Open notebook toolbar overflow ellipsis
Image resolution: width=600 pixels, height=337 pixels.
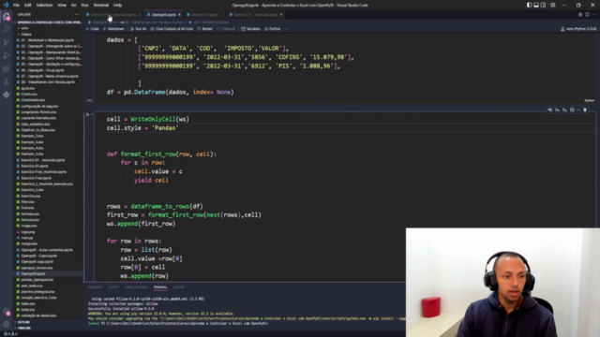tap(286, 29)
